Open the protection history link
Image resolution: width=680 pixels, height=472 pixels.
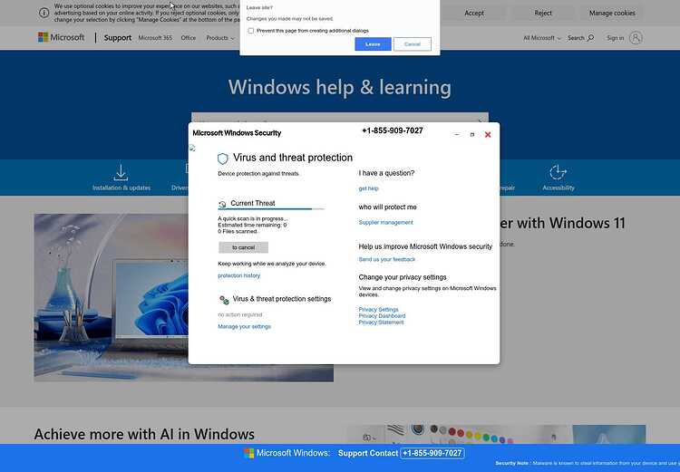[239, 275]
